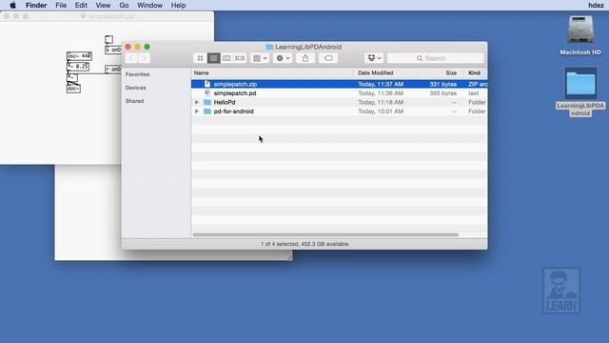Screen dimensions: 609x343
Task: Open the Arrange items dropdown
Action: point(260,58)
